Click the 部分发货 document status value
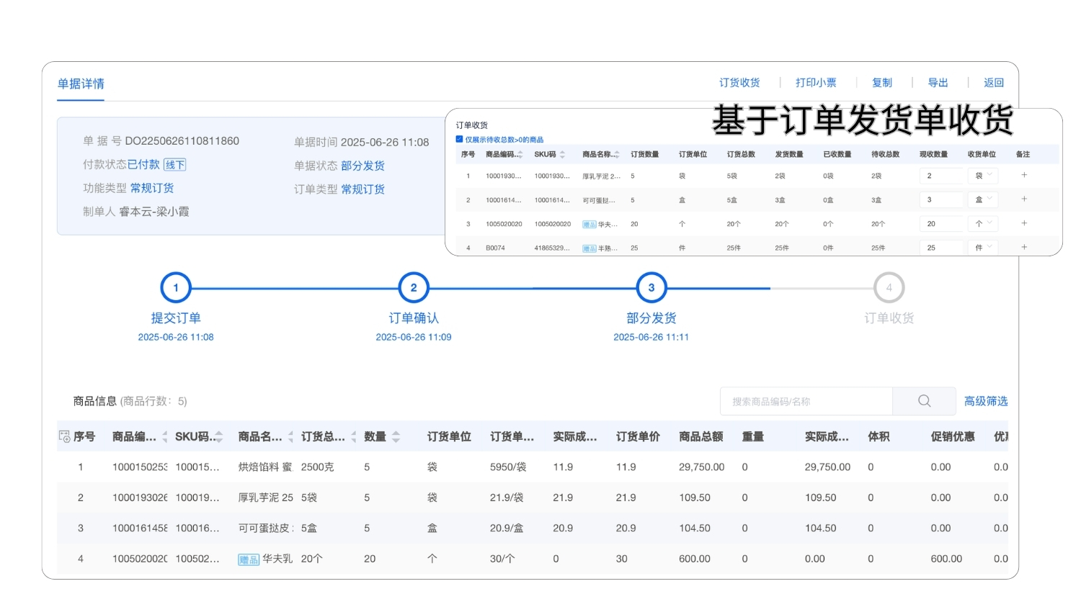1081x612 pixels. tap(362, 166)
